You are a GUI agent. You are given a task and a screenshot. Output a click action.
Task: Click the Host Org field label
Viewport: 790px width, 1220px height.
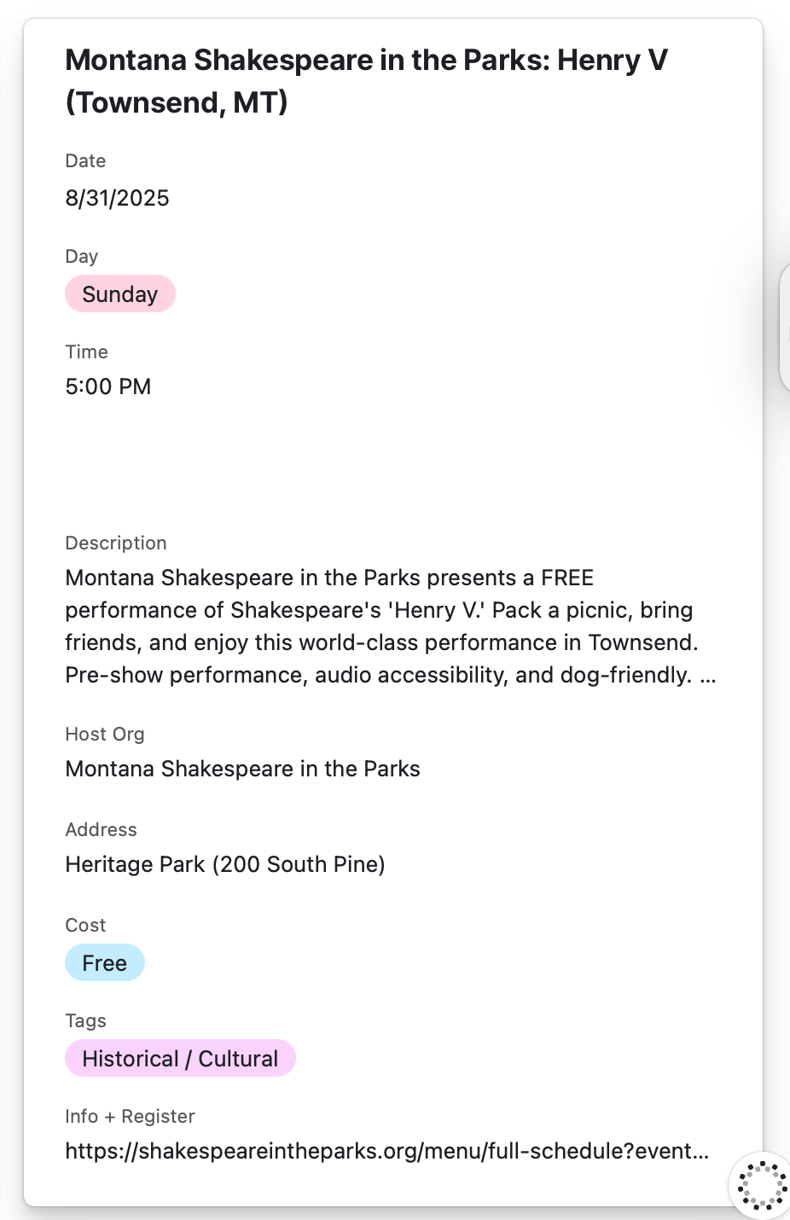(x=105, y=734)
